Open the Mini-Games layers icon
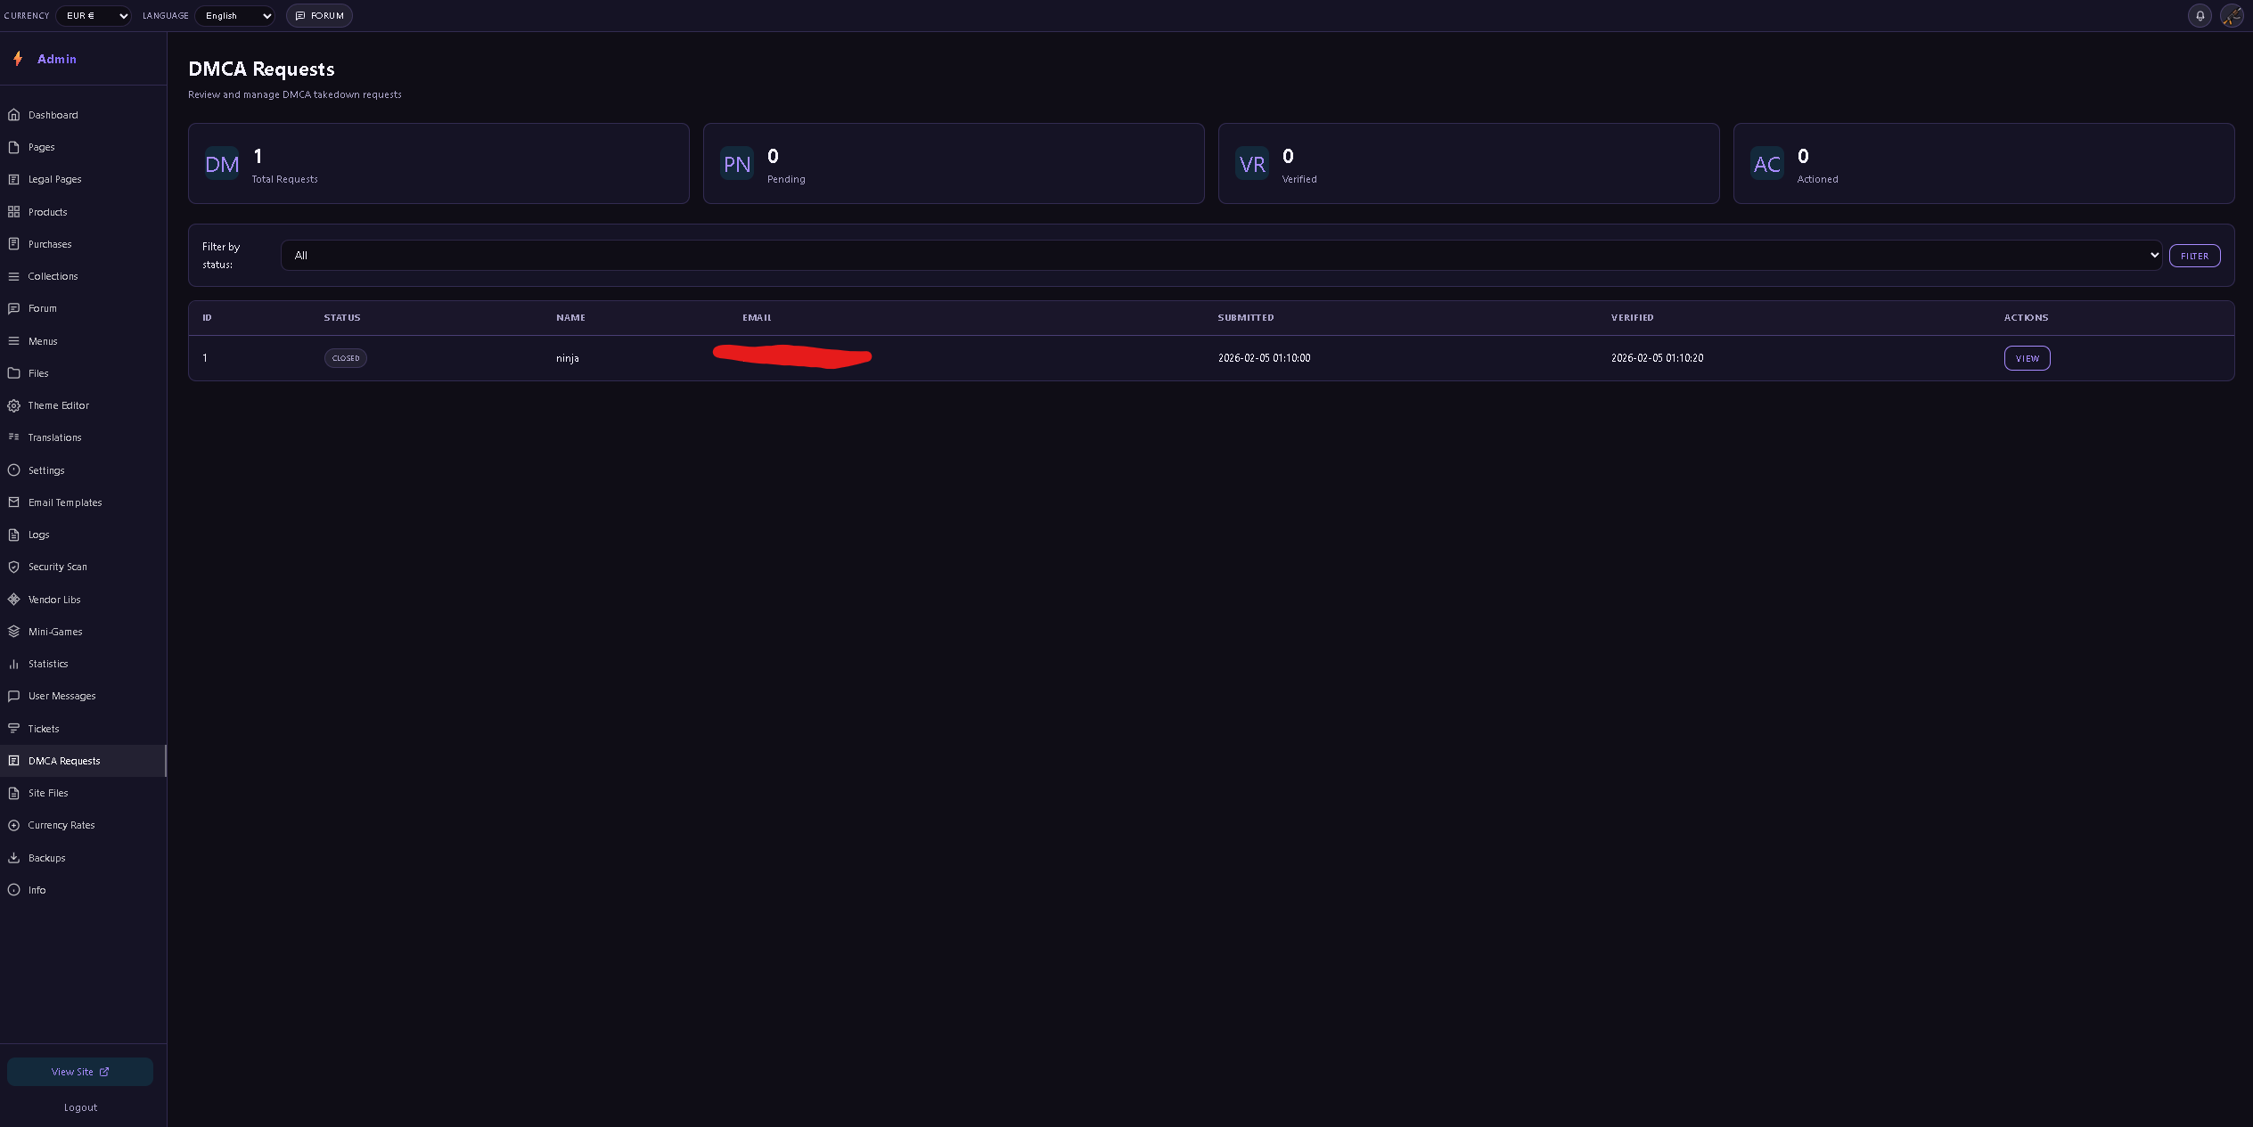 pyautogui.click(x=14, y=632)
